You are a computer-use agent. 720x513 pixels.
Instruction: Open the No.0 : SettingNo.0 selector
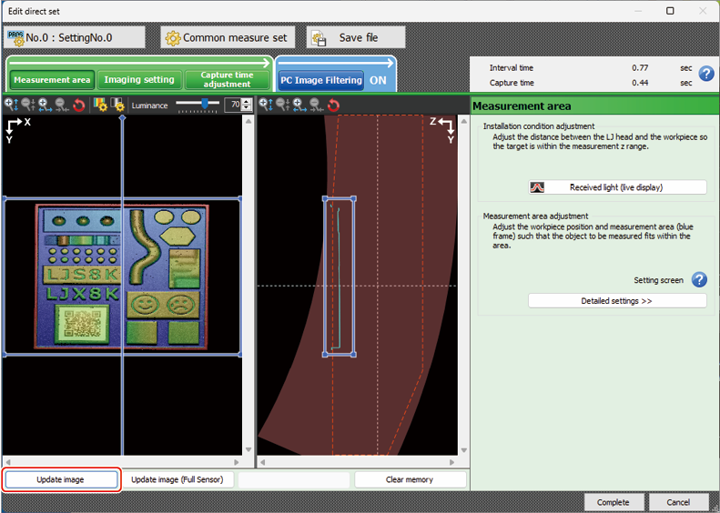click(x=75, y=37)
